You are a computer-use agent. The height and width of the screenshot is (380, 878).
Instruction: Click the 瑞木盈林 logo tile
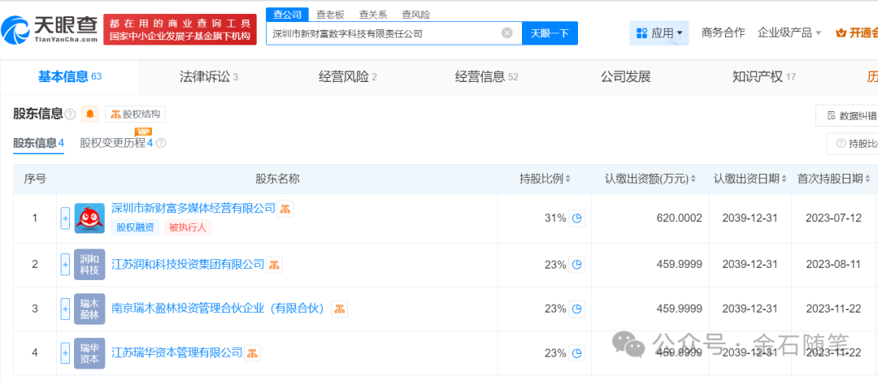89,309
